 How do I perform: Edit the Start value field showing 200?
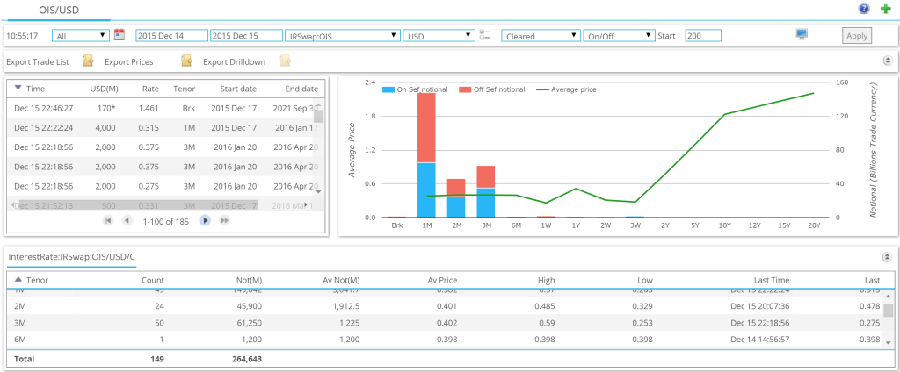pos(703,36)
